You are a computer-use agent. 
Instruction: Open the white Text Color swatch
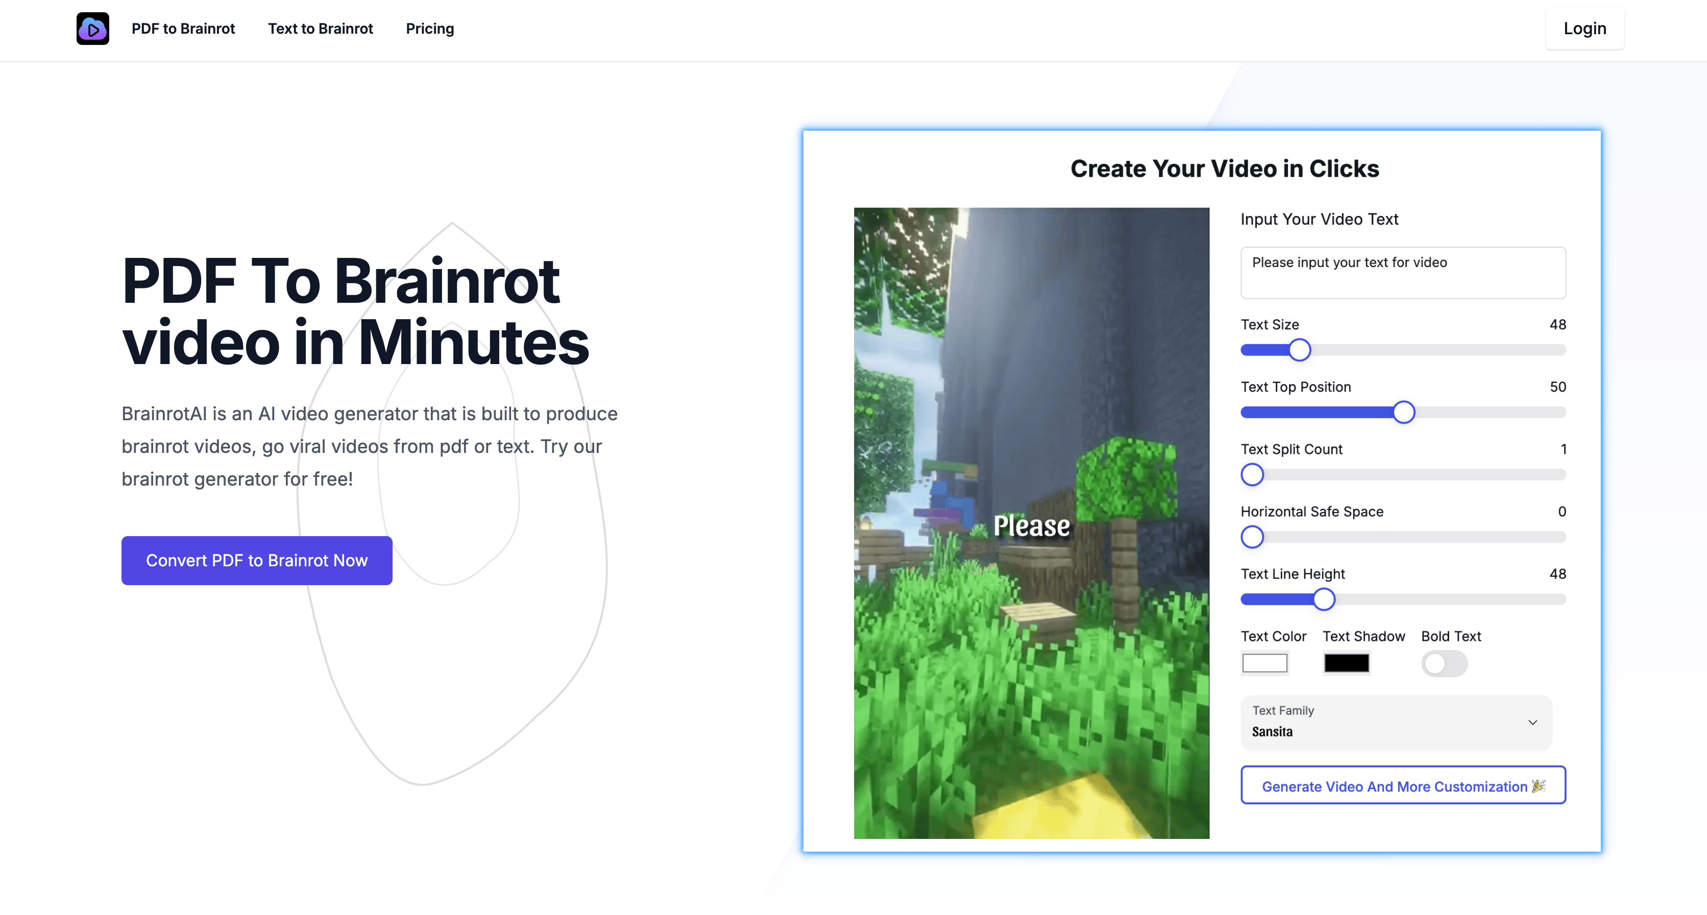(x=1264, y=662)
